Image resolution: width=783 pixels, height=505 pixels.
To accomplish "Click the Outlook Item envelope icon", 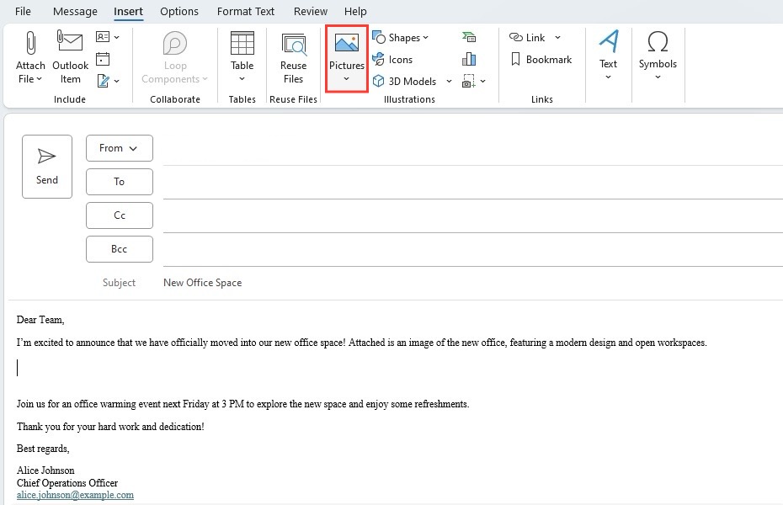I will (70, 41).
